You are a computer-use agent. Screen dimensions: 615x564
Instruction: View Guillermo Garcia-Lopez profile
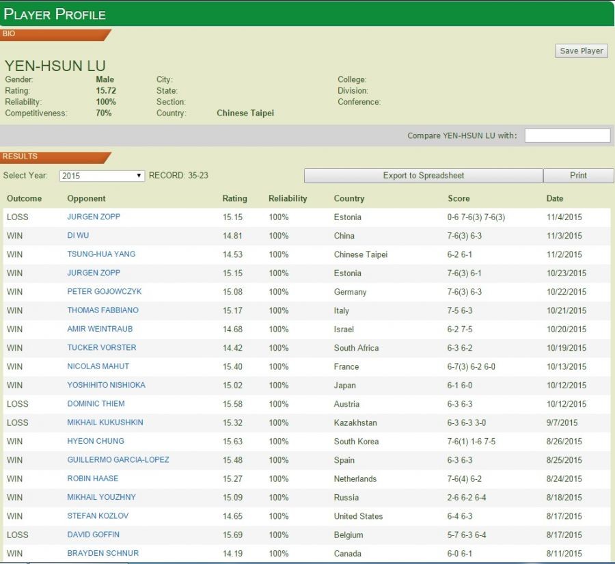point(118,460)
